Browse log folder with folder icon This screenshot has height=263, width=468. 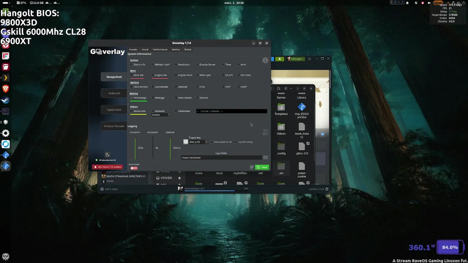[265, 157]
